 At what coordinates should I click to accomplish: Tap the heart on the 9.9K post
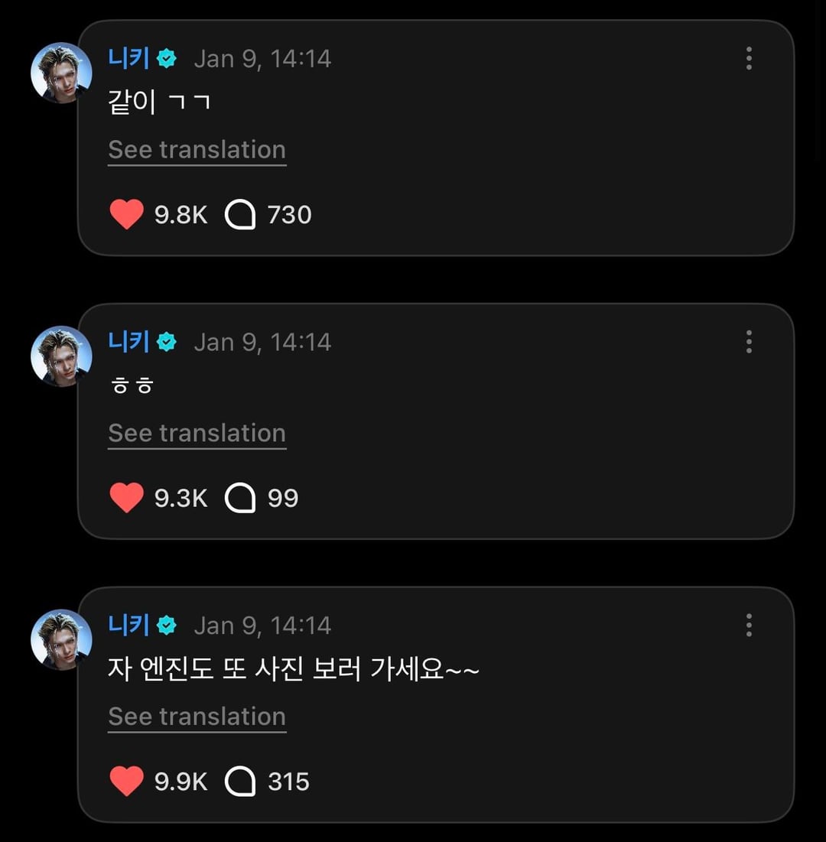pyautogui.click(x=127, y=782)
